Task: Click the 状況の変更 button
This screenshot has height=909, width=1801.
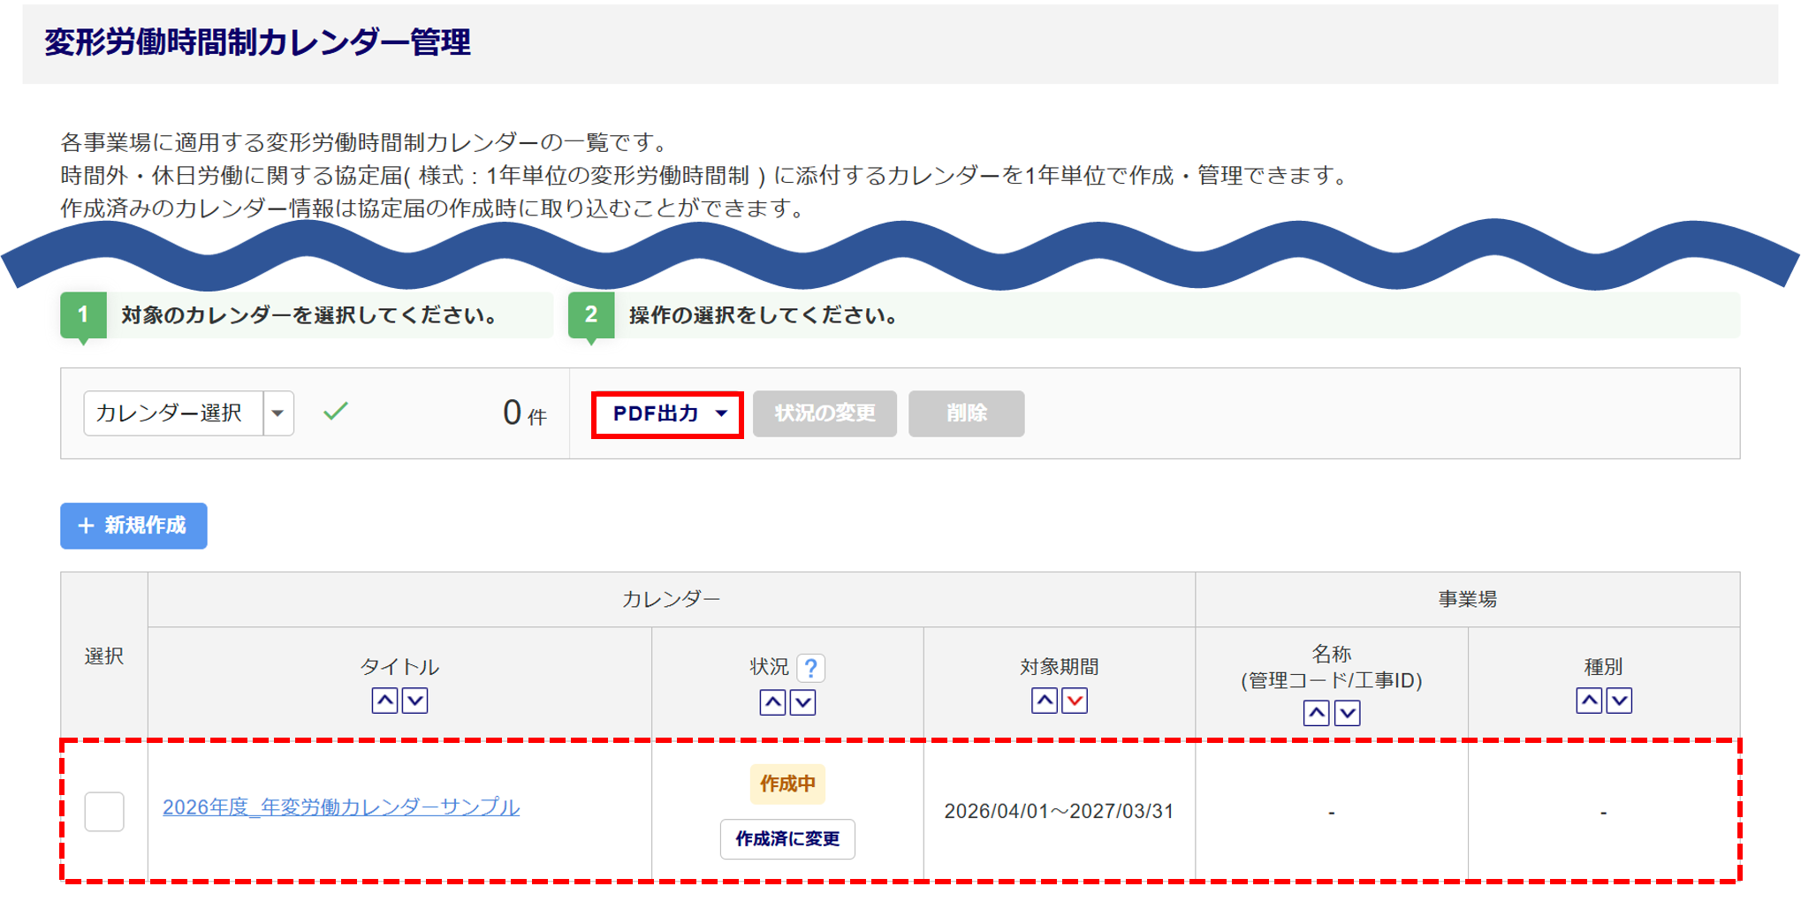Action: pyautogui.click(x=825, y=413)
